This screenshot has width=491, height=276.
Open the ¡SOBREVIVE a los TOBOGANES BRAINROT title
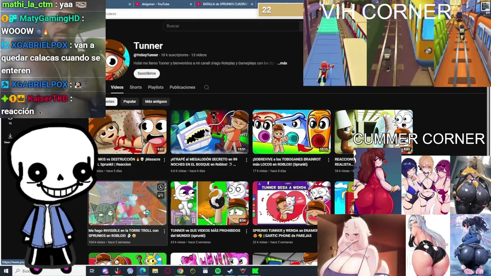tap(287, 162)
